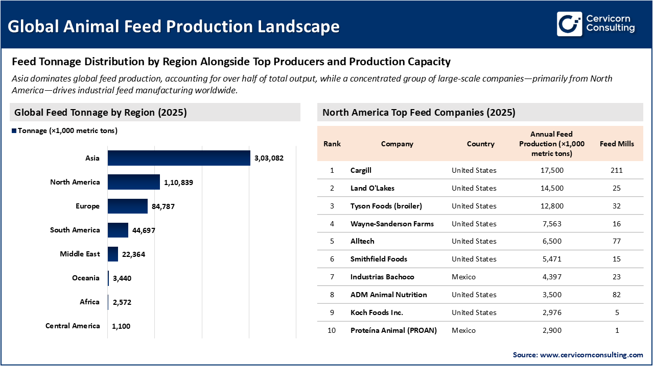The image size is (654, 367).
Task: Click the Europe tonnage bar
Action: pos(127,206)
